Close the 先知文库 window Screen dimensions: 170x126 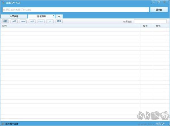coord(164,2)
